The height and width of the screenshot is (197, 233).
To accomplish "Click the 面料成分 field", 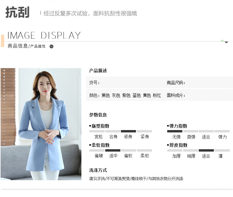I will point(176,95).
